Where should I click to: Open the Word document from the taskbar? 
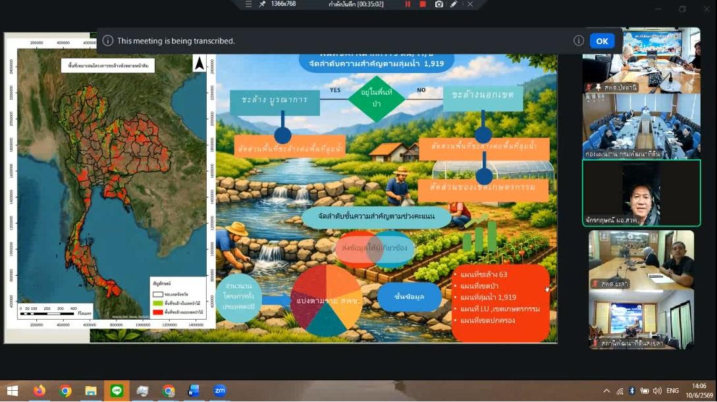point(194,391)
